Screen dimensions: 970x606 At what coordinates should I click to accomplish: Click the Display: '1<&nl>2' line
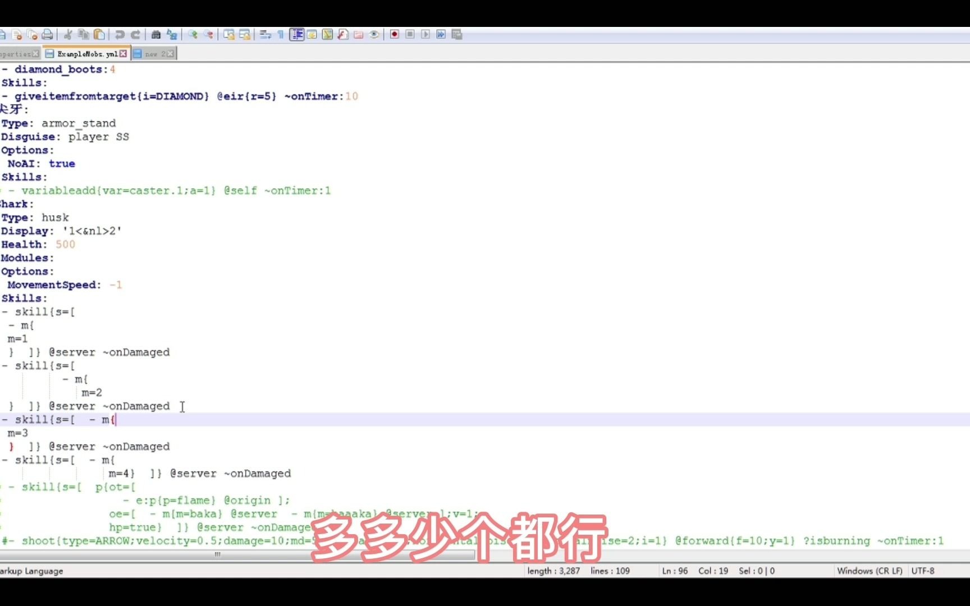(61, 231)
